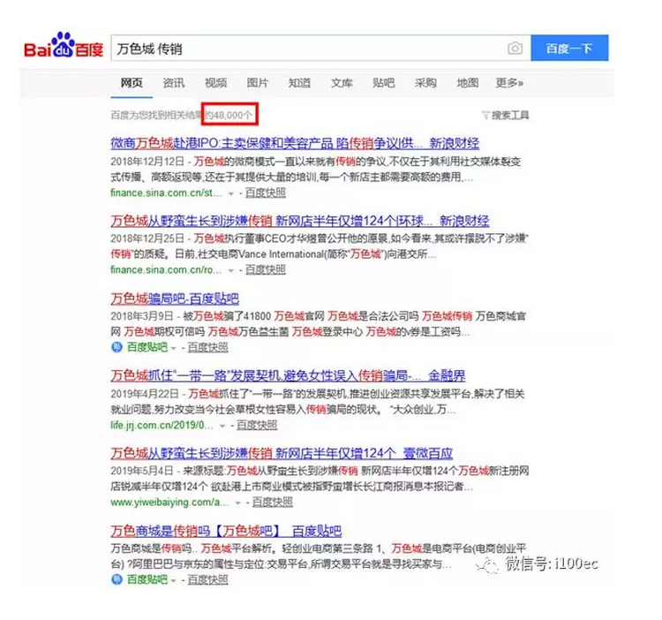Viewport: 662px width, 620px height.
Task: Go to the 贴吧 tab
Action: click(x=383, y=83)
